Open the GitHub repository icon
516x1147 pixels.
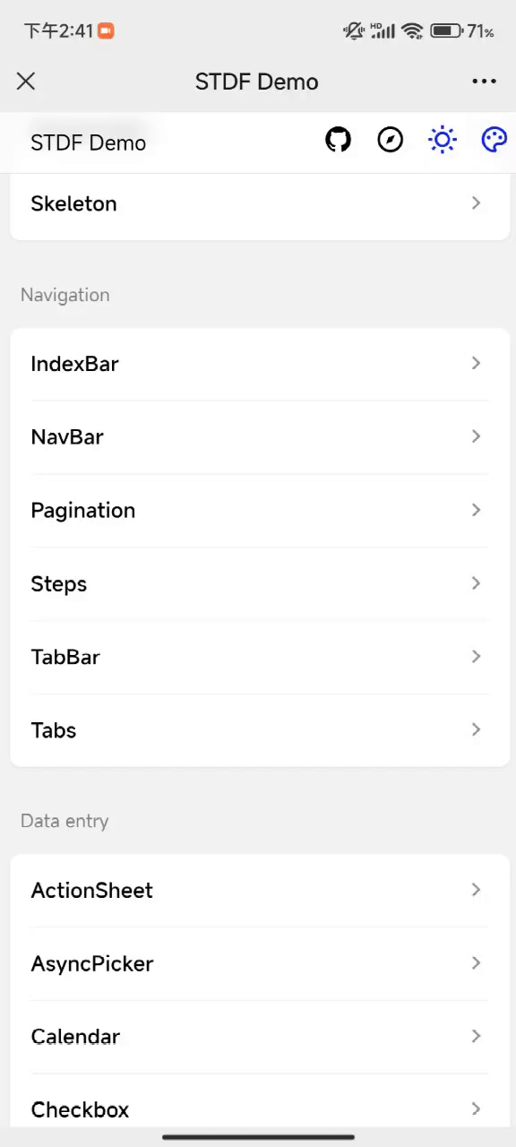338,140
